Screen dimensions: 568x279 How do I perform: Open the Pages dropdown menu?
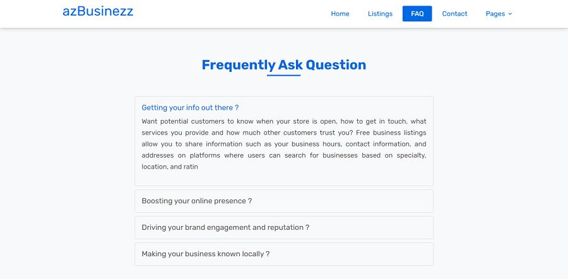point(495,14)
